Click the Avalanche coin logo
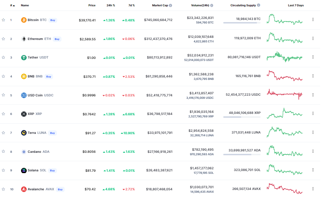The width and height of the screenshot is (323, 198). click(x=24, y=189)
